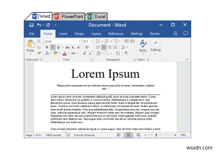
Task: Click French (France) language indicator
Action: tap(84, 135)
